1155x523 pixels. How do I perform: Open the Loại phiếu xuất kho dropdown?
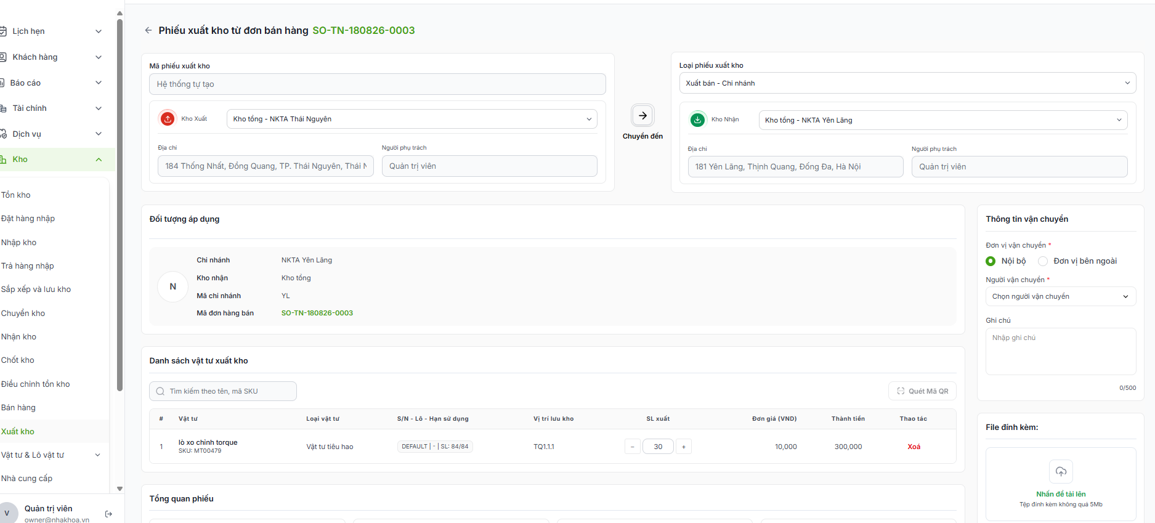[907, 83]
